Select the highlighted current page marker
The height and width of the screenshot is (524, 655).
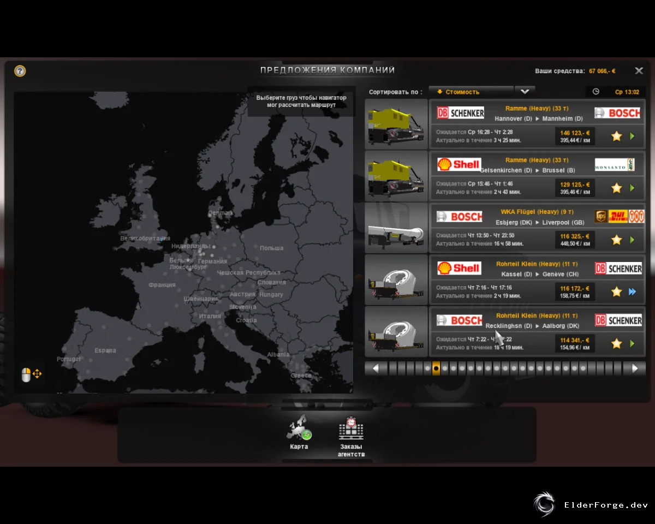click(x=436, y=368)
